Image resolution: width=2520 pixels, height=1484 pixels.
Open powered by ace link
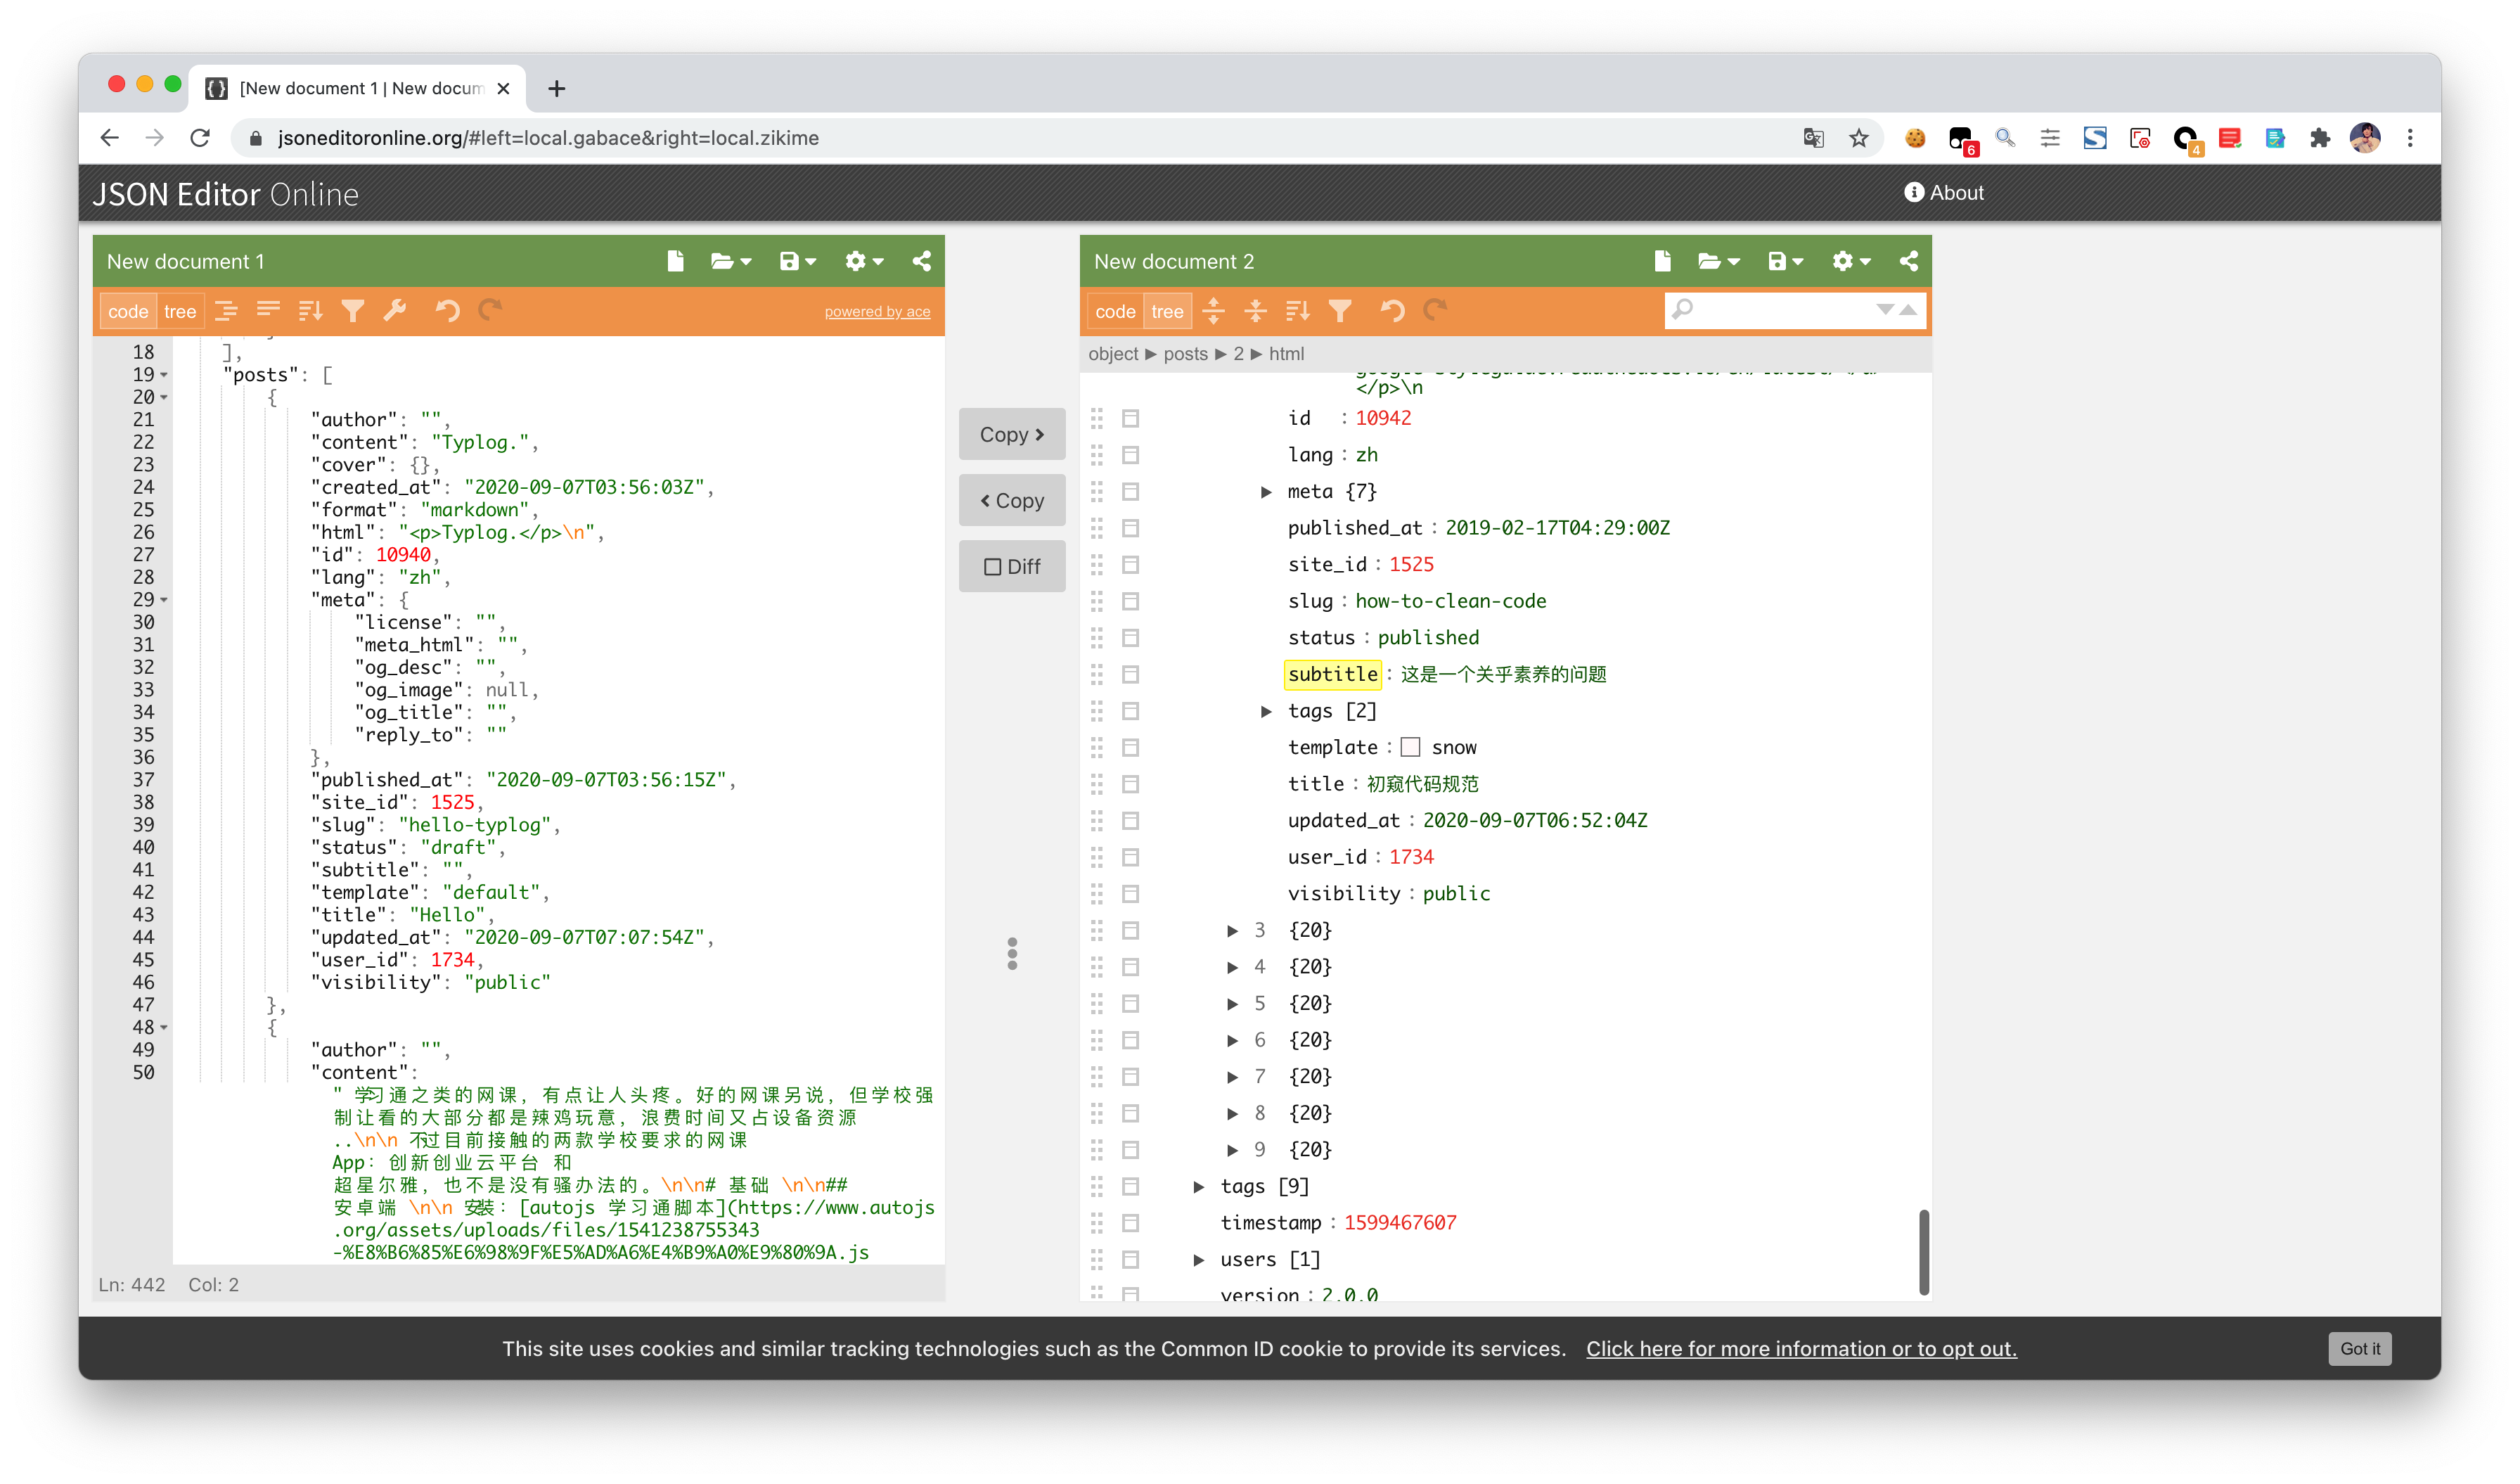(x=877, y=312)
